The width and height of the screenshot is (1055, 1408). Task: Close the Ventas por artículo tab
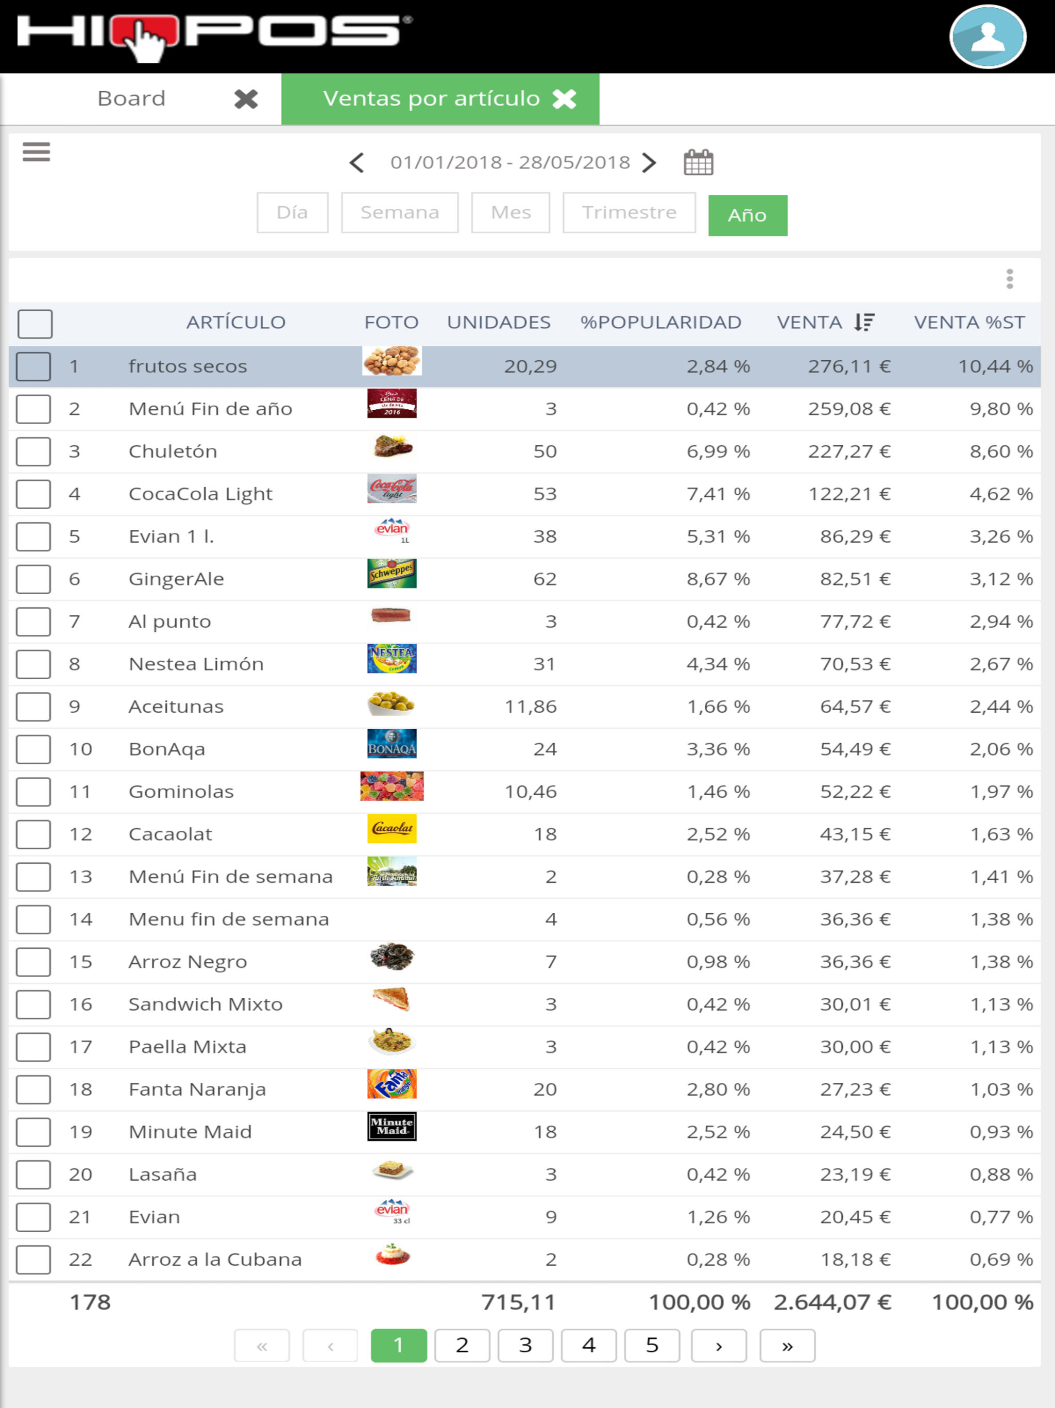click(565, 98)
